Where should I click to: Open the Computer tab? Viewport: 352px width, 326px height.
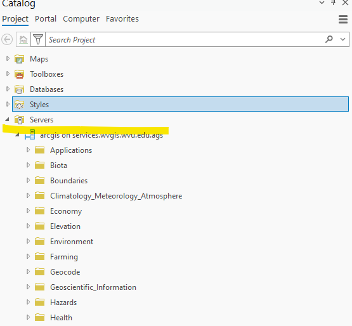click(81, 19)
